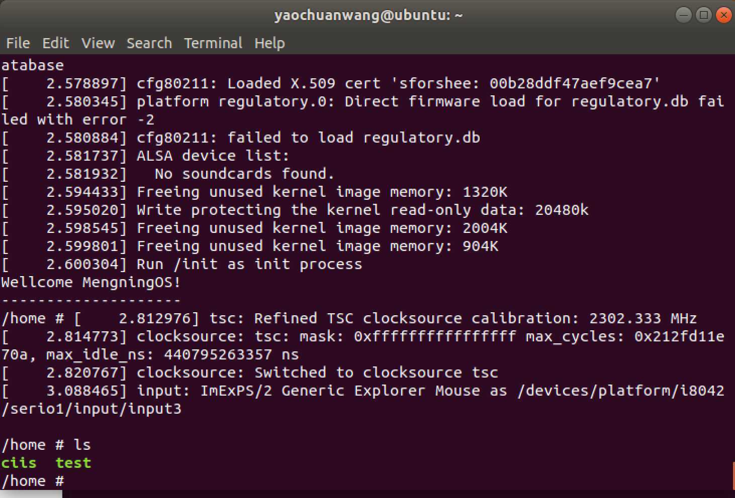Click the Wellcome MengningOS! line
Viewport: 735px width, 498px height.
pyautogui.click(x=91, y=282)
